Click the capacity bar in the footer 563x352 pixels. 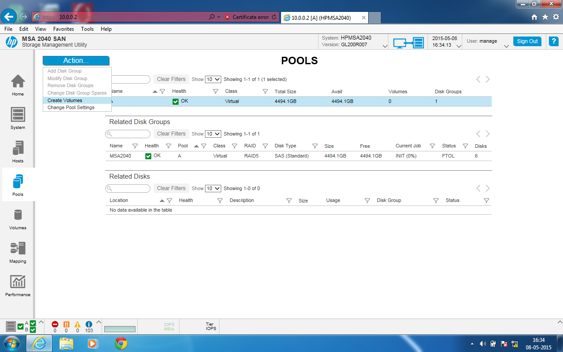(120, 328)
